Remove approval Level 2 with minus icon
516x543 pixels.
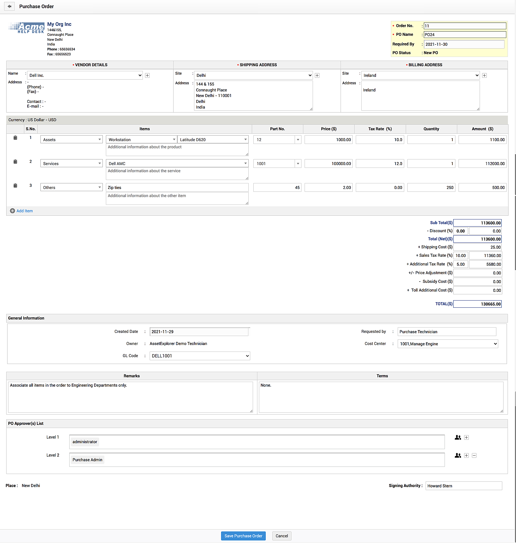[x=474, y=455]
